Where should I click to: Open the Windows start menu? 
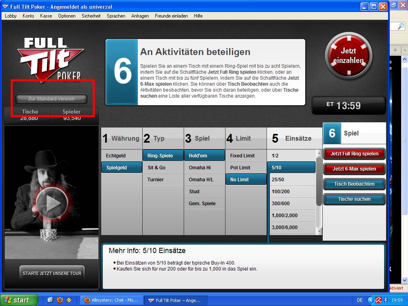[x=19, y=300]
